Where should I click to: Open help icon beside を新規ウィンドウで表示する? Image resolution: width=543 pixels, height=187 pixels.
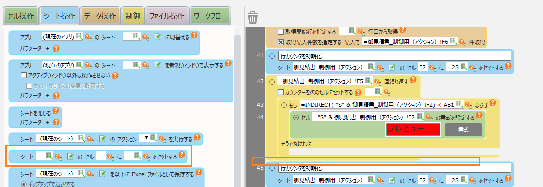click(228, 63)
